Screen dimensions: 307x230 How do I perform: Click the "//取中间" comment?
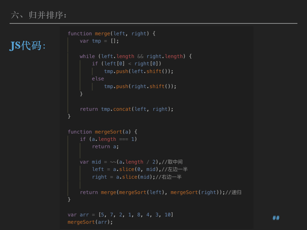[x=172, y=162]
